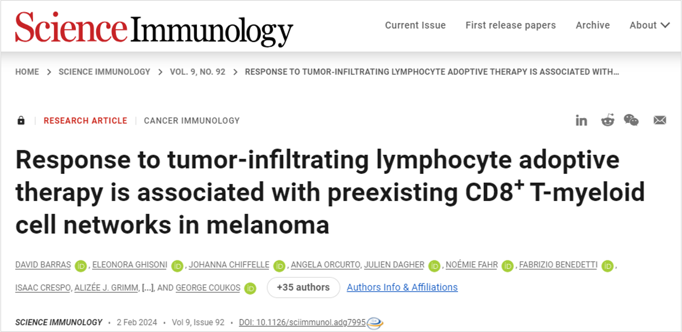Go to First release papers
This screenshot has width=682, height=332.
tap(511, 25)
